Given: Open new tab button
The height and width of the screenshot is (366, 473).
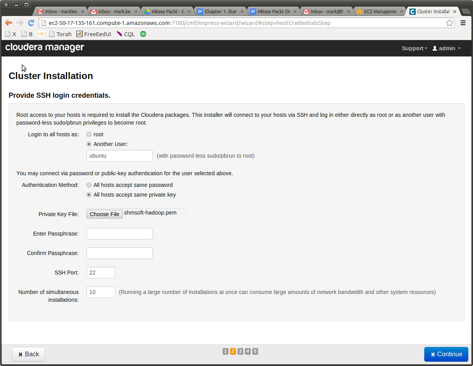Looking at the screenshot, I should [x=466, y=12].
